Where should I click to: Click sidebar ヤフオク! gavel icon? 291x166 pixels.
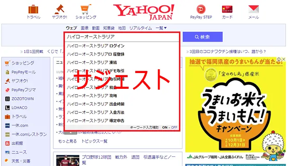coord(7,81)
